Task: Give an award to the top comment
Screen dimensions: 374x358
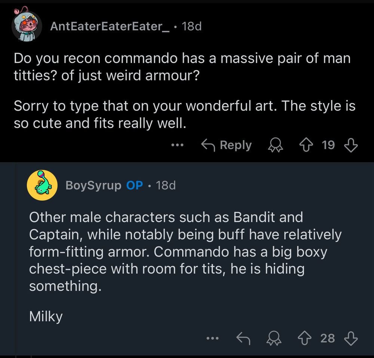Action: click(x=275, y=145)
